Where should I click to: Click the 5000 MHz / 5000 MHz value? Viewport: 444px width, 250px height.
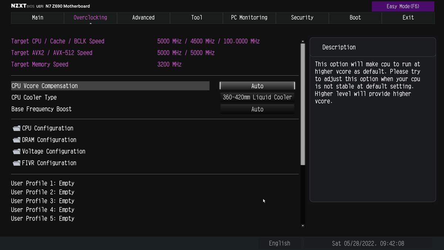[186, 53]
